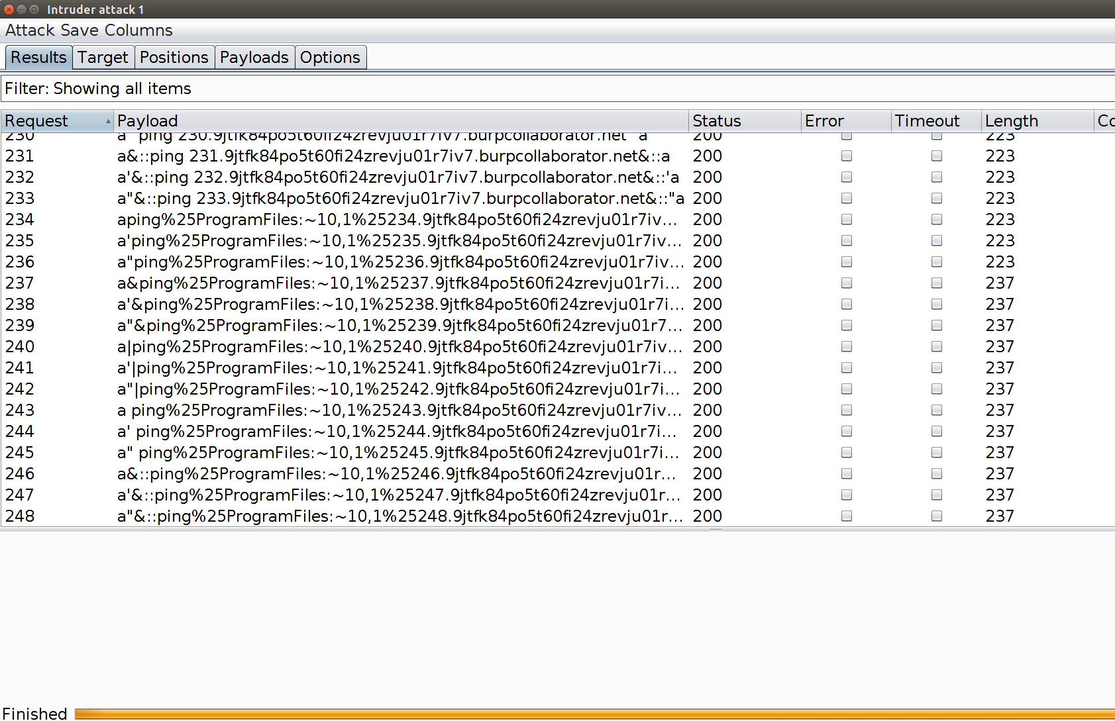Toggle Error checkbox for request 237
This screenshot has height=721, width=1115.
click(x=847, y=283)
